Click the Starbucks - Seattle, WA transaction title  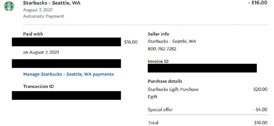coord(52,3)
